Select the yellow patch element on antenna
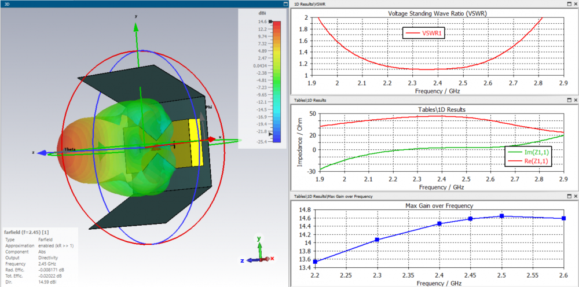579x287 pixels. pyautogui.click(x=195, y=142)
